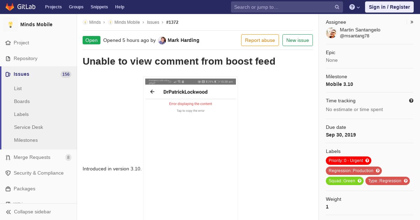The height and width of the screenshot is (220, 420).
Task: Click the Minds breadcrumb link
Action: coord(95,22)
